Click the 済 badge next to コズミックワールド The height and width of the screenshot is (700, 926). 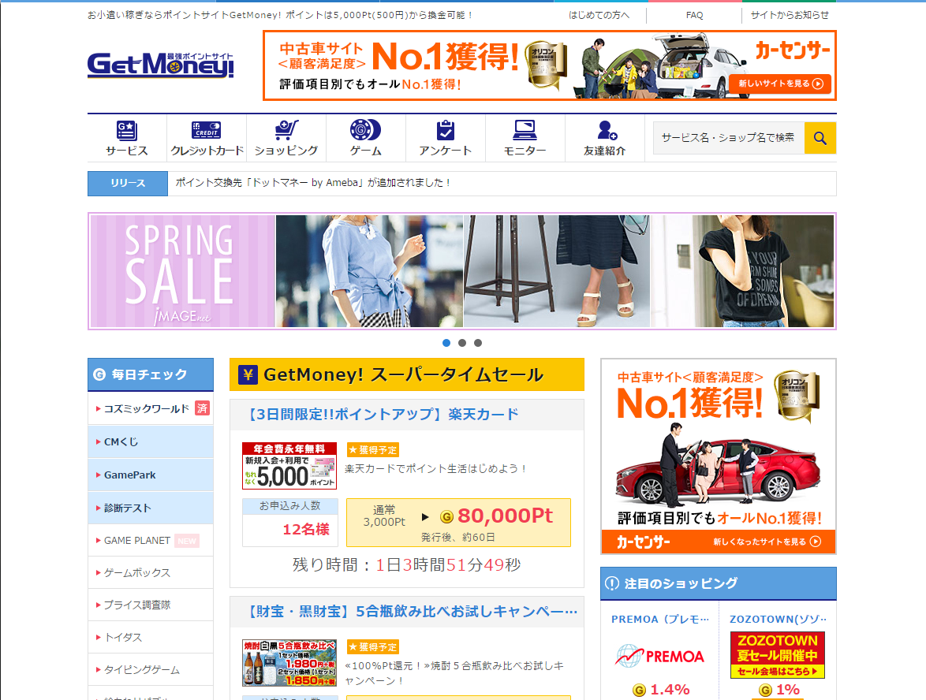click(203, 408)
